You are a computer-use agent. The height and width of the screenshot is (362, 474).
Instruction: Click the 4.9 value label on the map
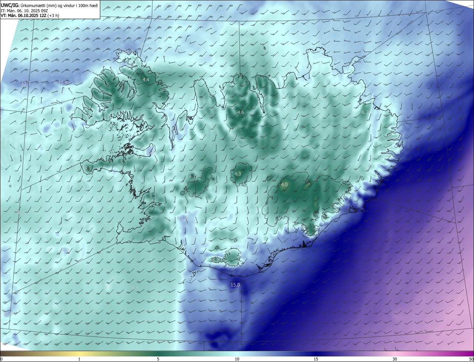88,168
